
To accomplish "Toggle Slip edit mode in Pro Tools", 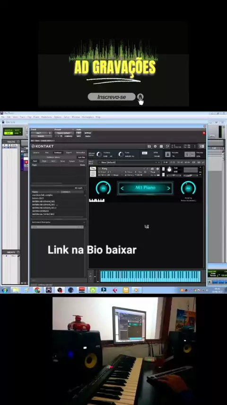I will pos(8,133).
